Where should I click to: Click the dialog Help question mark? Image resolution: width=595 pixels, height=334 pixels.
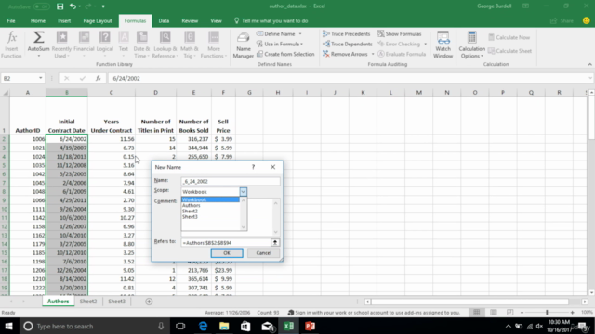pos(253,167)
